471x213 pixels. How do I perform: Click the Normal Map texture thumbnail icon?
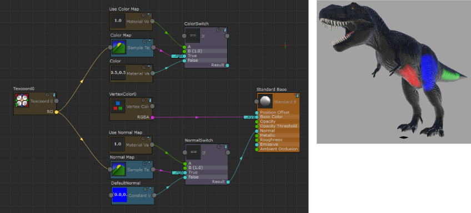tap(119, 170)
